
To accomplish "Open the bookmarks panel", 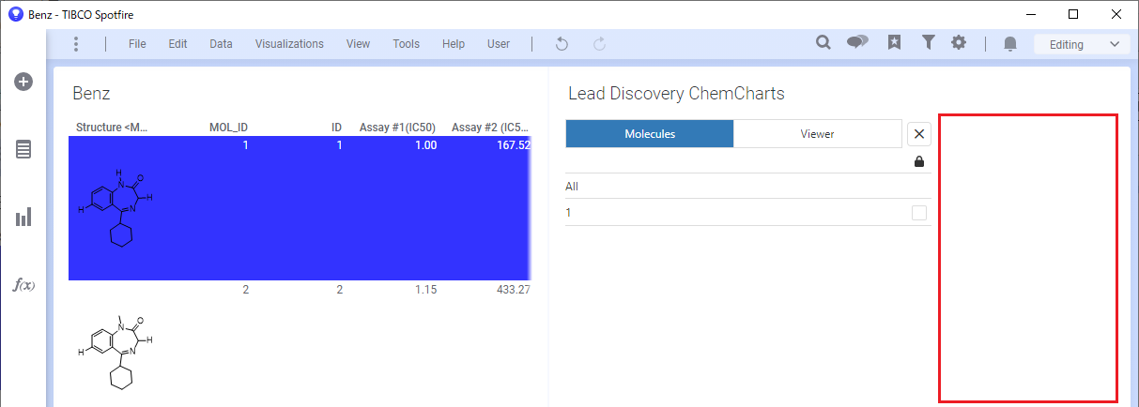I will (x=894, y=43).
